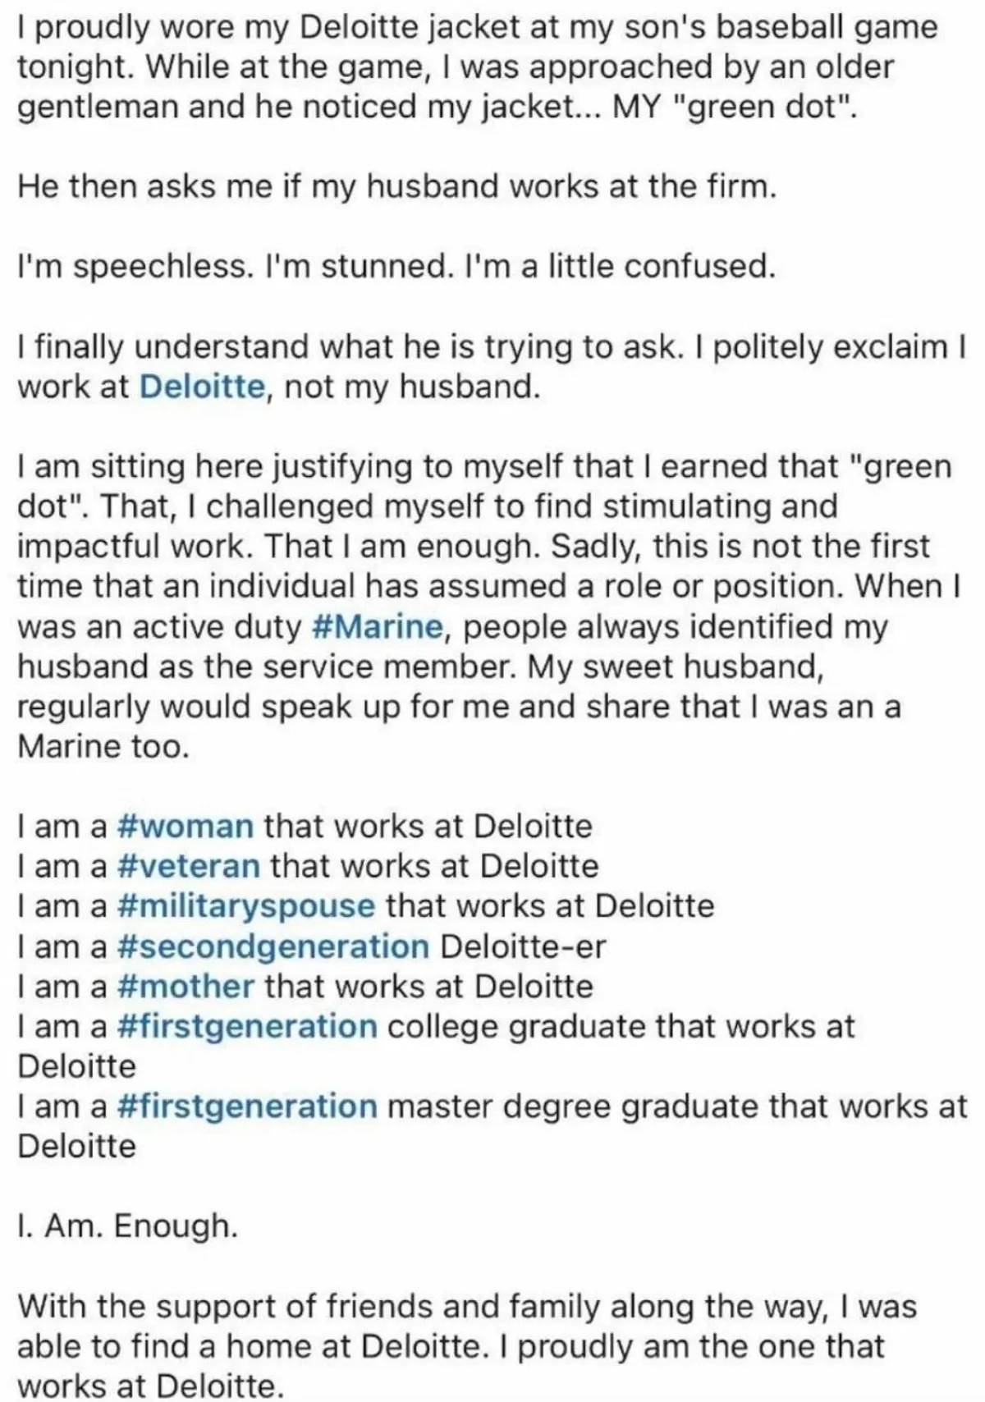Click the 'Marine too.' line

103,746
